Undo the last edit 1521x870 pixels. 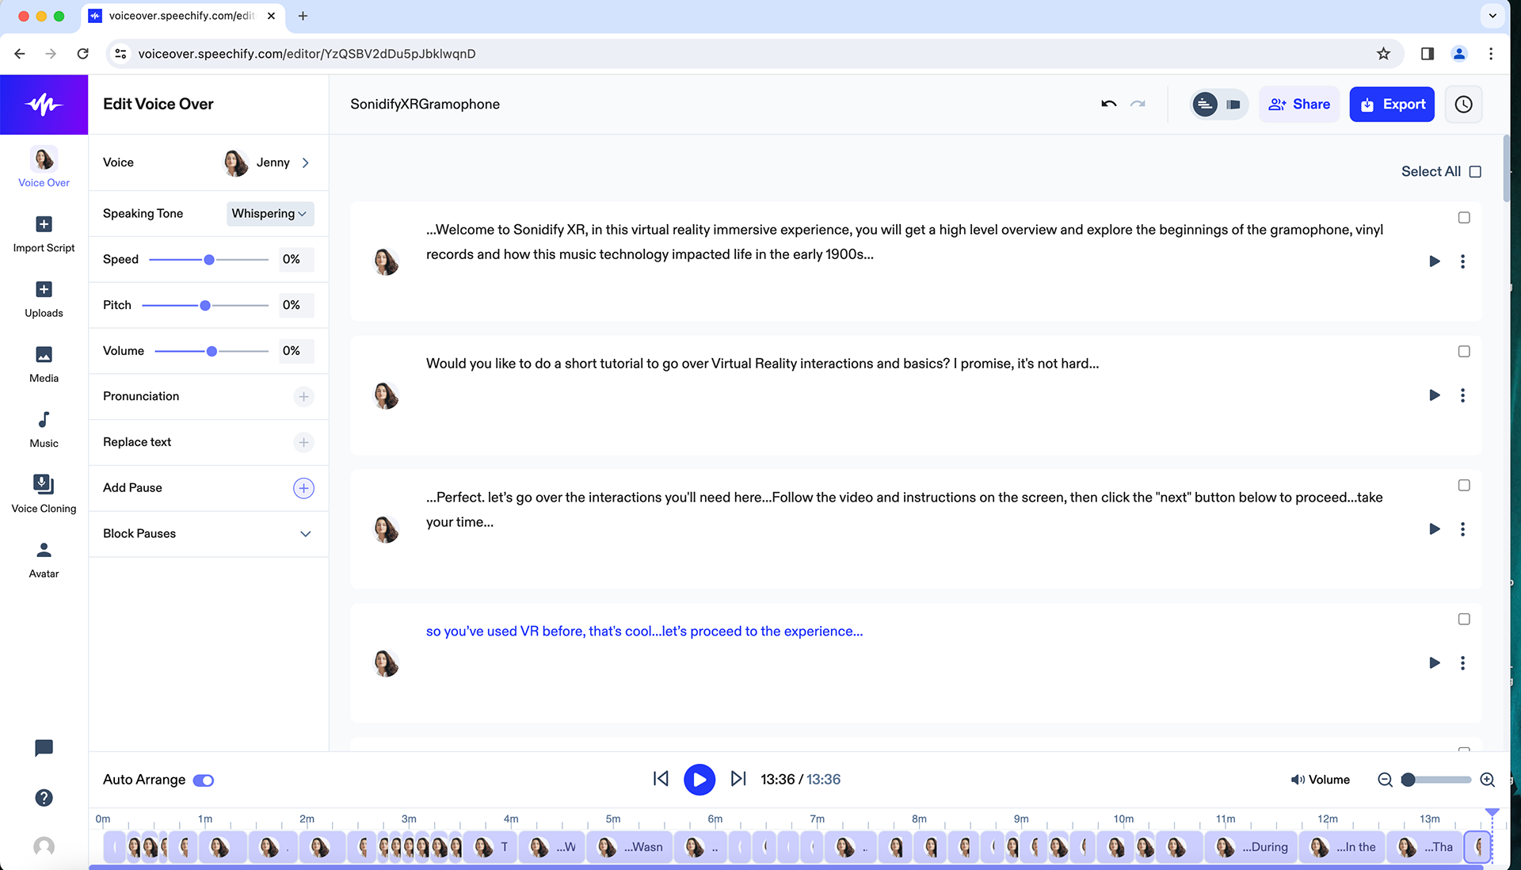pyautogui.click(x=1108, y=104)
